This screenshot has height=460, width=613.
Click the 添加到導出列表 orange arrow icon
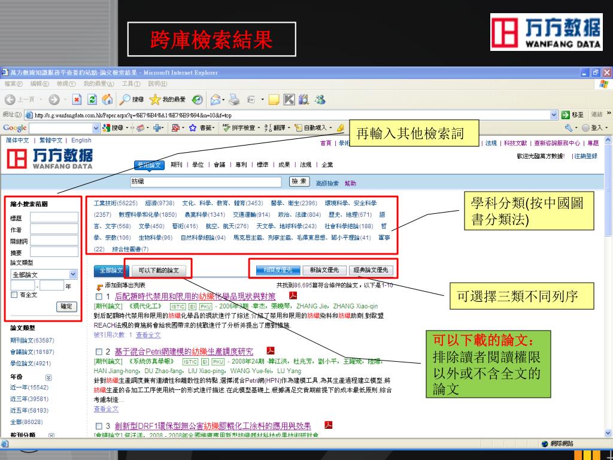pos(100,287)
